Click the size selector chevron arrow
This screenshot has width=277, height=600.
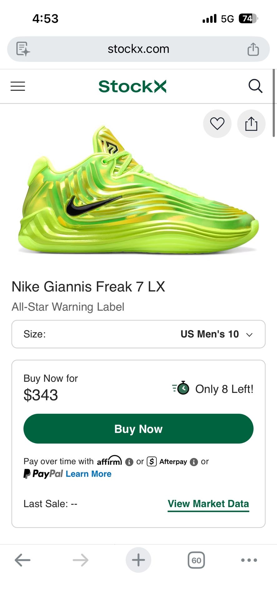(249, 335)
